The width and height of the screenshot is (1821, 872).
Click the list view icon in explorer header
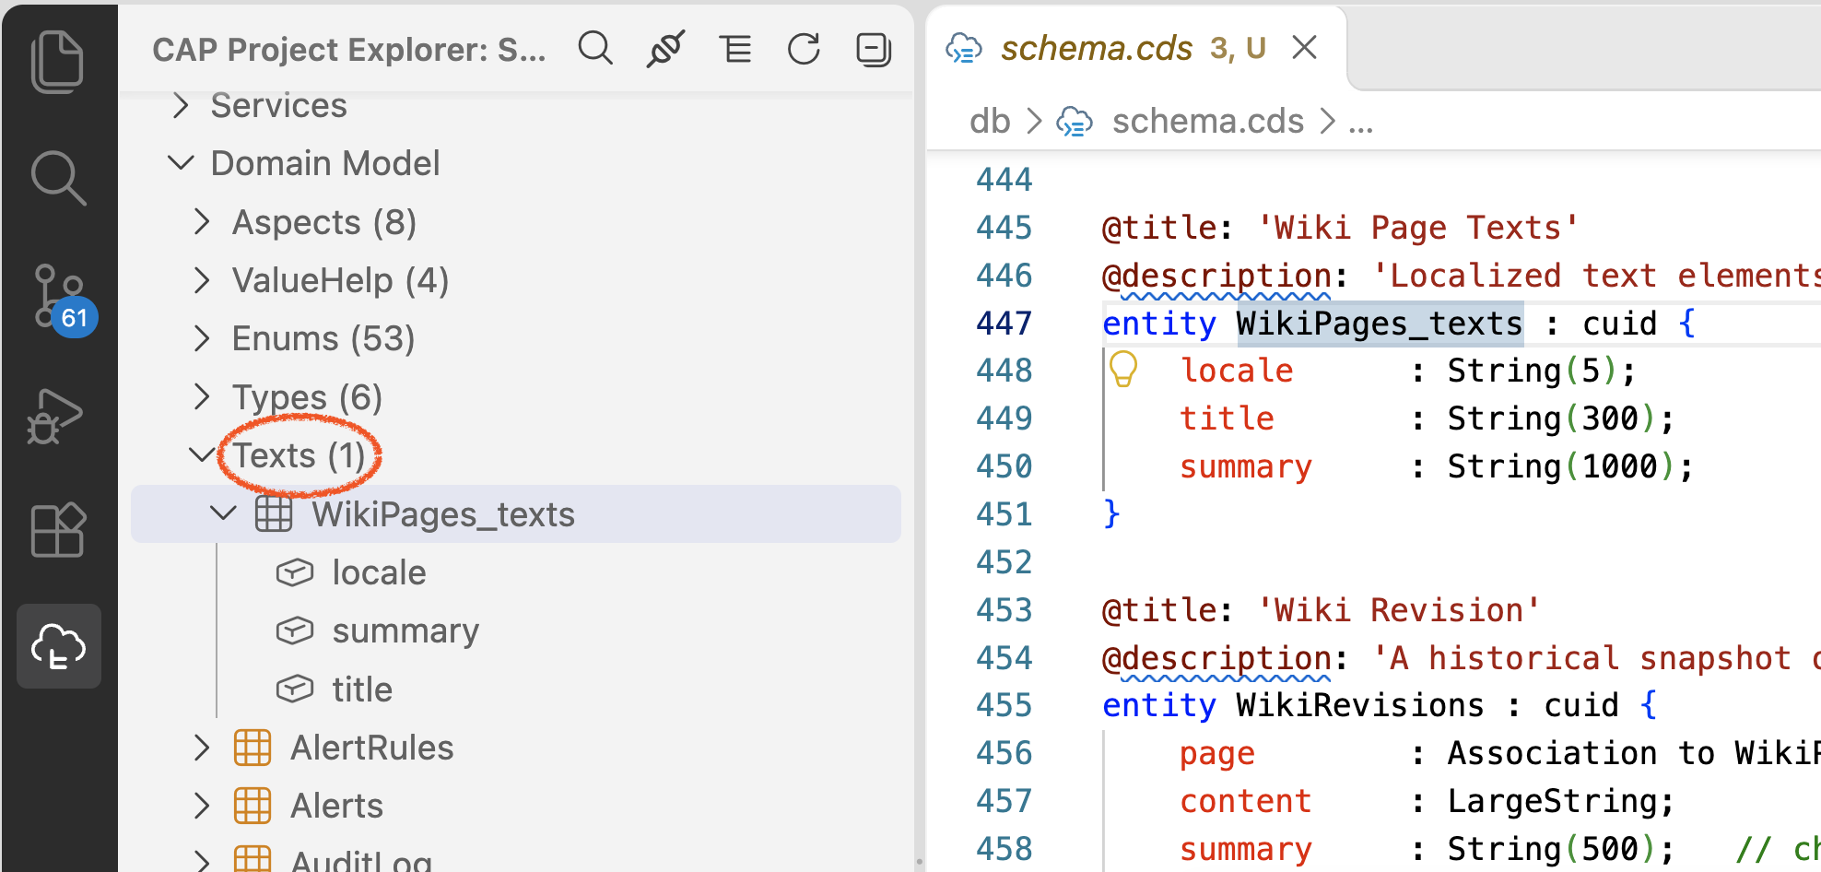[734, 48]
